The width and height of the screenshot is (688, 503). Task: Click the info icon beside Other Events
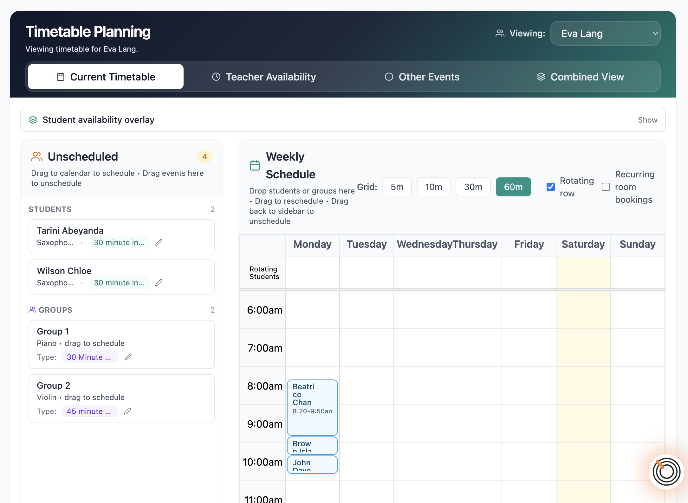tap(389, 77)
